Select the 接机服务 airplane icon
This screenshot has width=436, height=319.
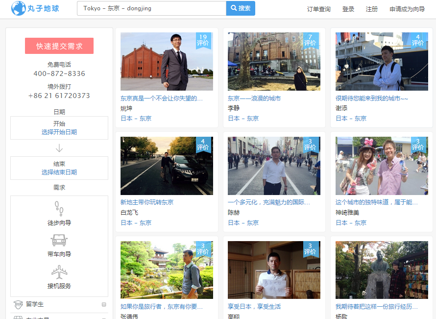click(59, 272)
